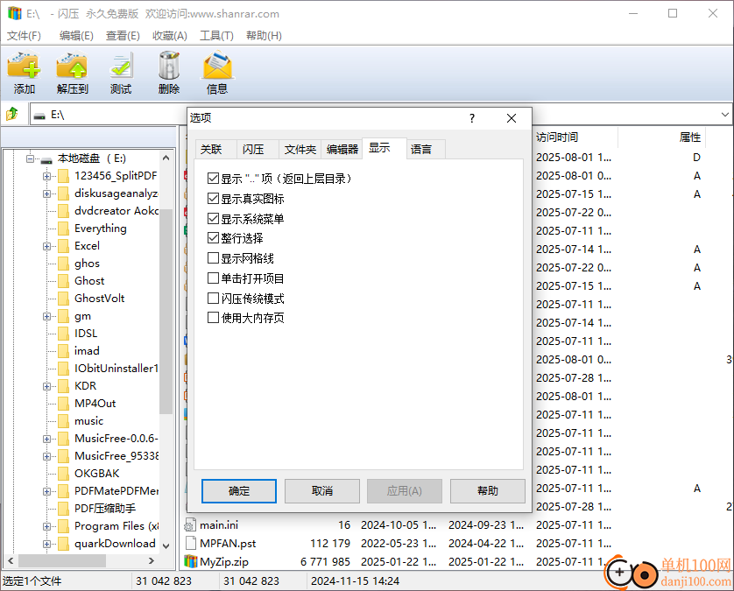This screenshot has width=734, height=591.
Task: Click the MPFAN.pst file icon
Action: tap(191, 543)
